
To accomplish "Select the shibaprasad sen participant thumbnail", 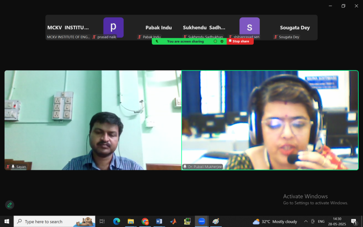I will coord(249,27).
